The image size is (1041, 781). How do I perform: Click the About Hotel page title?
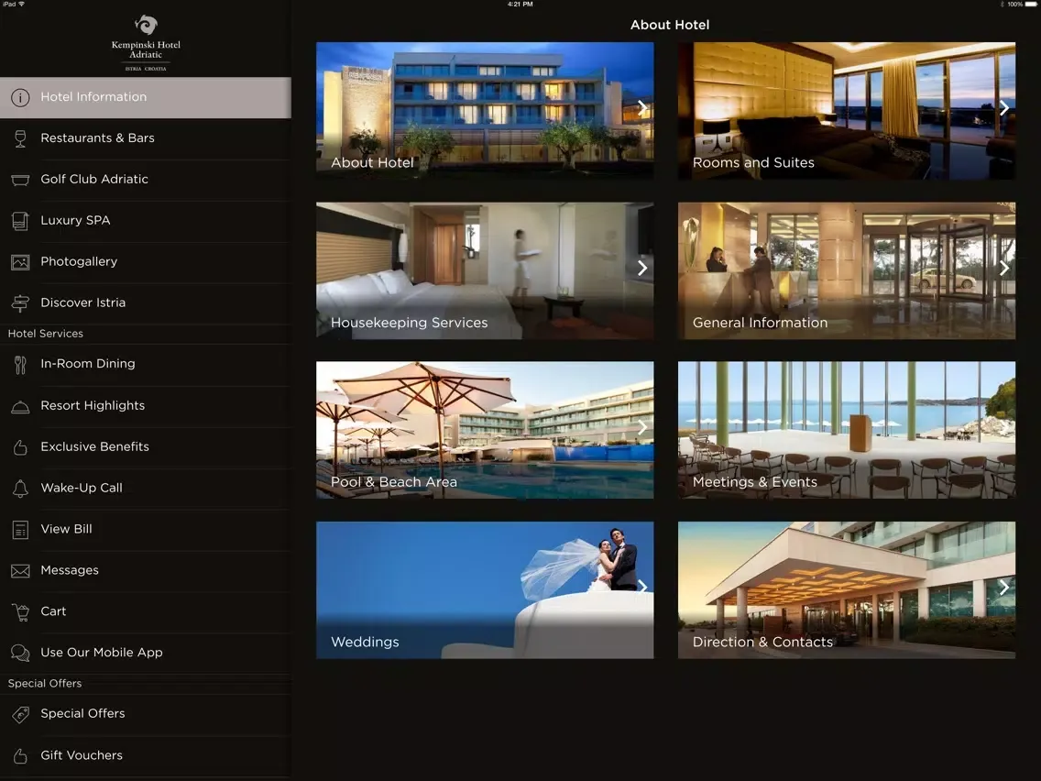(670, 26)
